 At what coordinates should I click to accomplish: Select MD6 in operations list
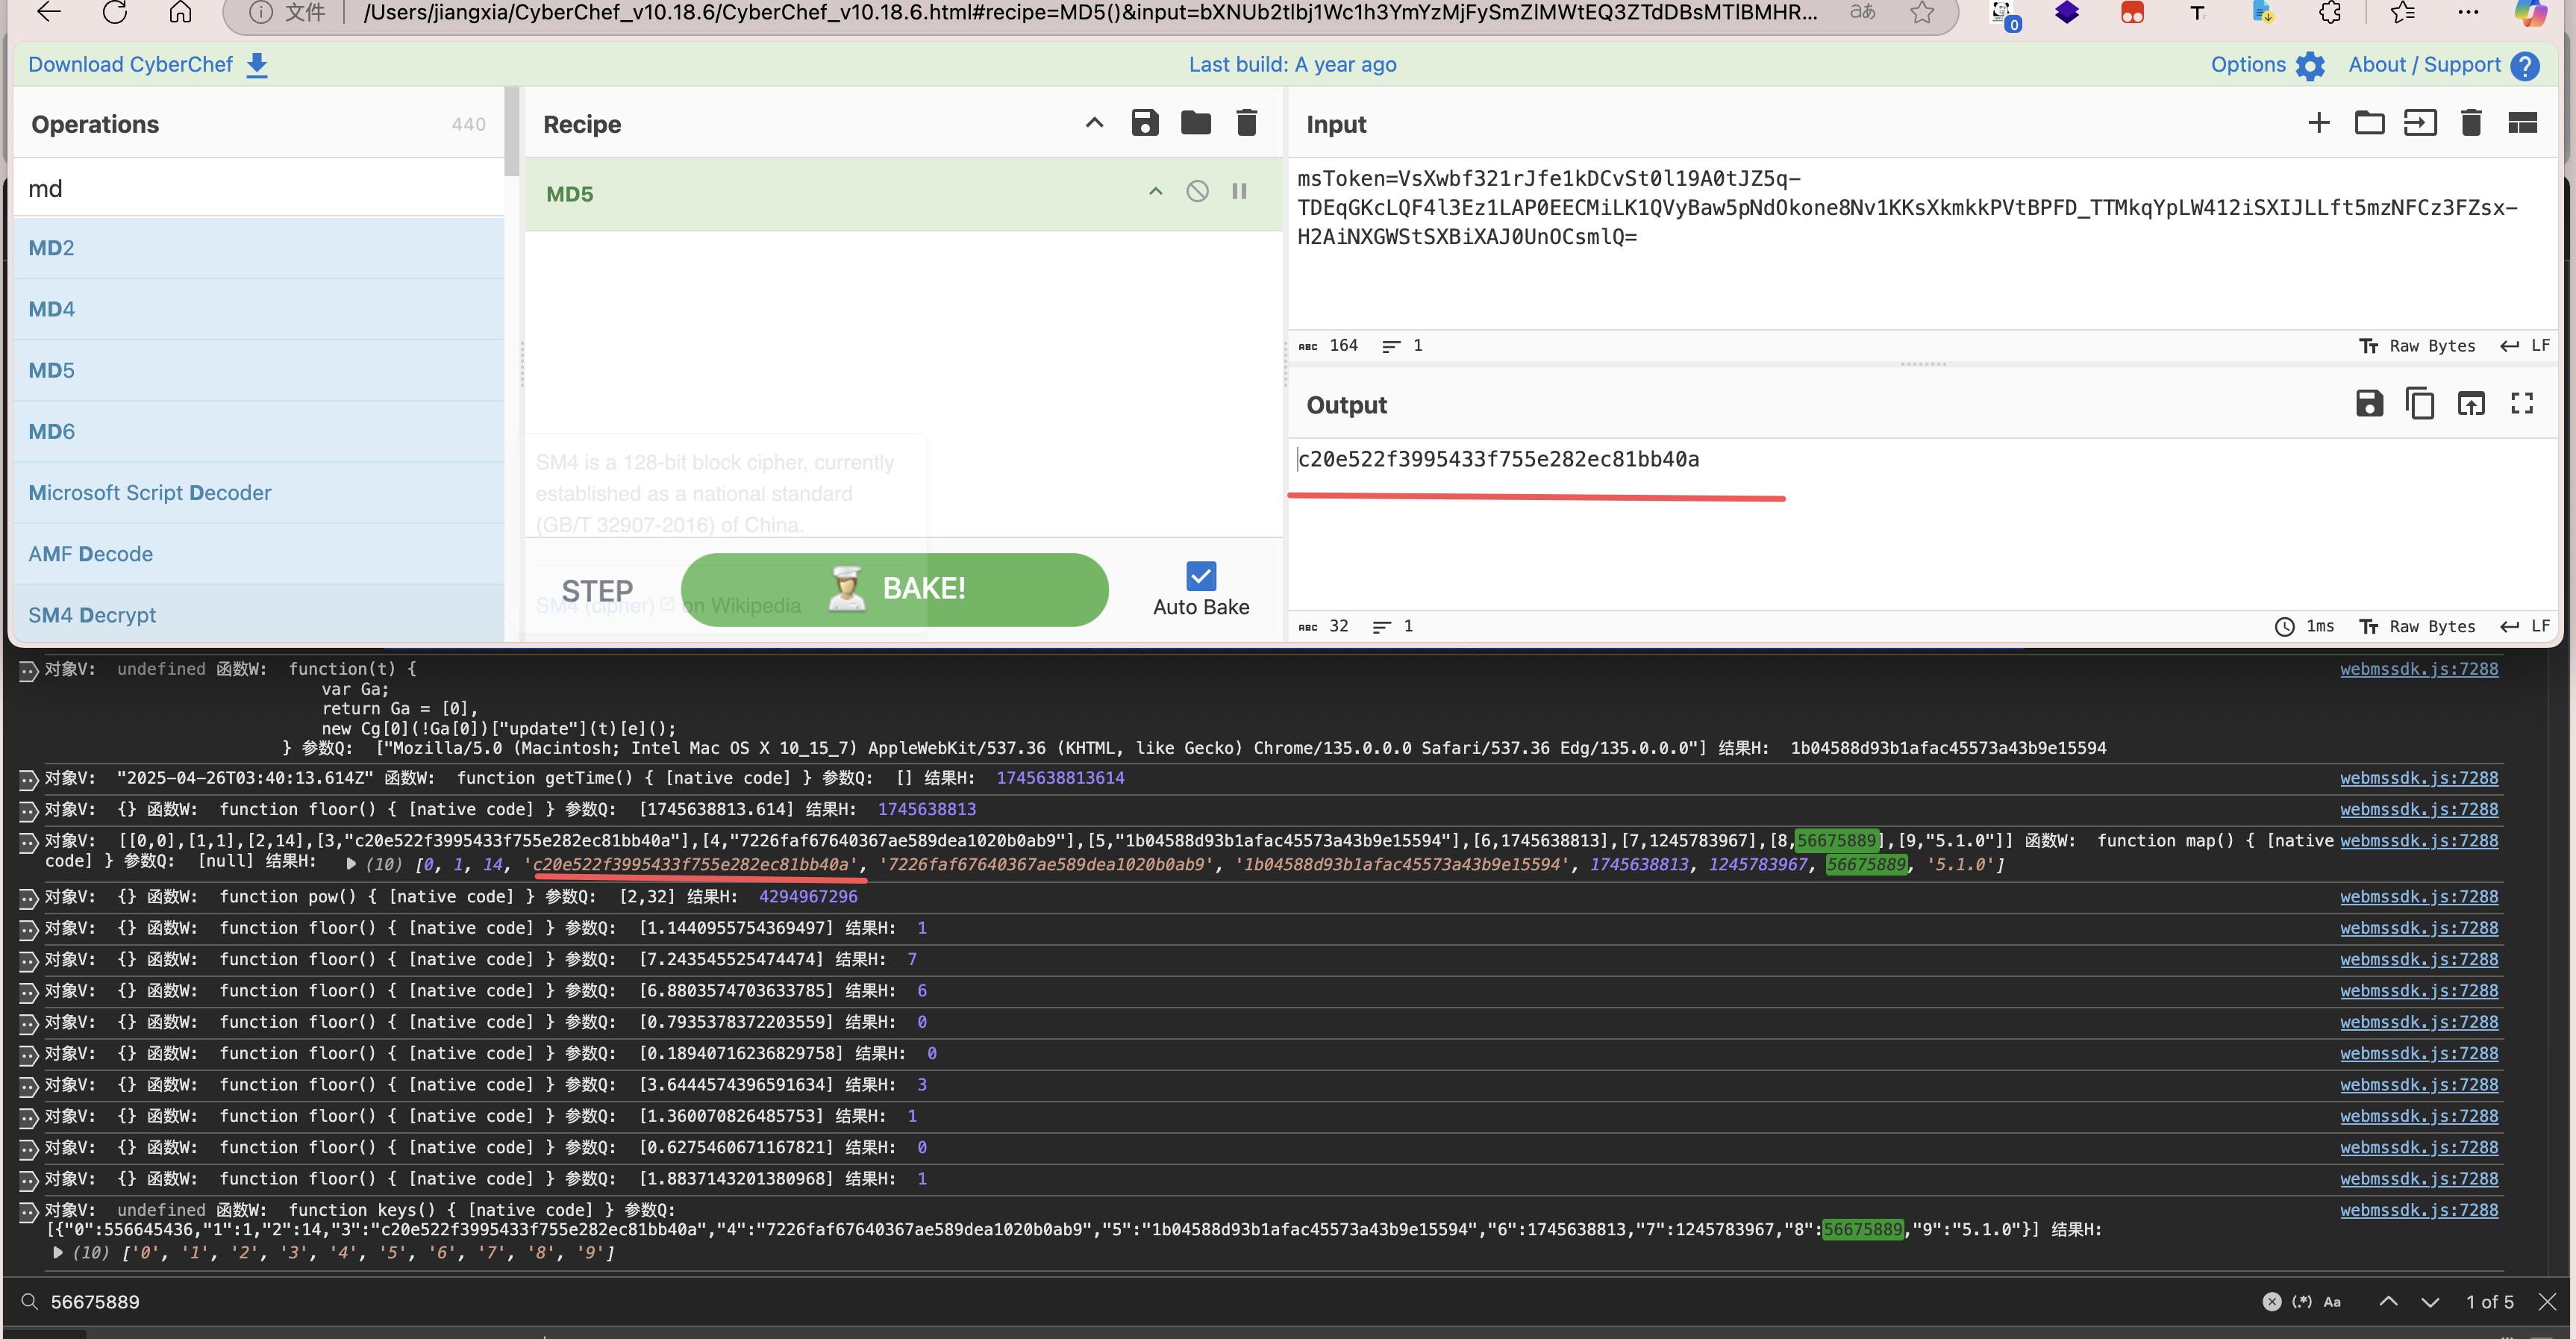pos(258,431)
